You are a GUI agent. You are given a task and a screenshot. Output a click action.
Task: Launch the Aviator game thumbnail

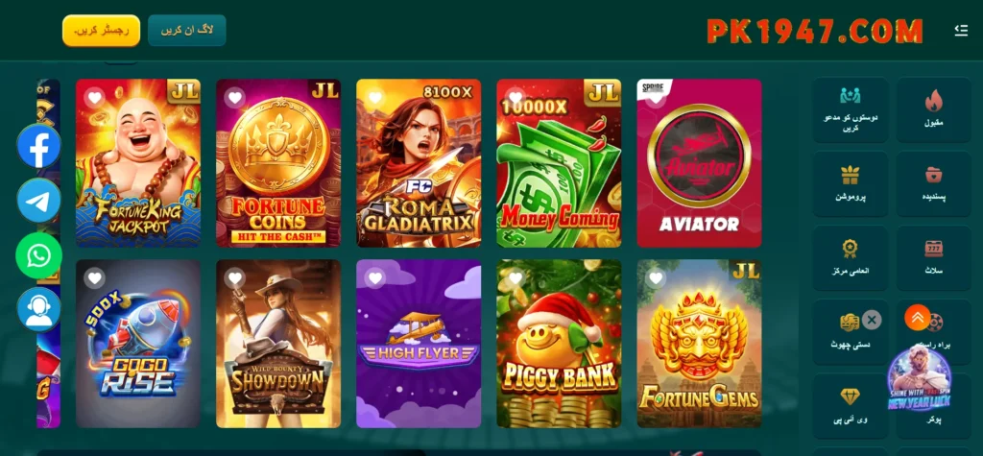tap(699, 163)
